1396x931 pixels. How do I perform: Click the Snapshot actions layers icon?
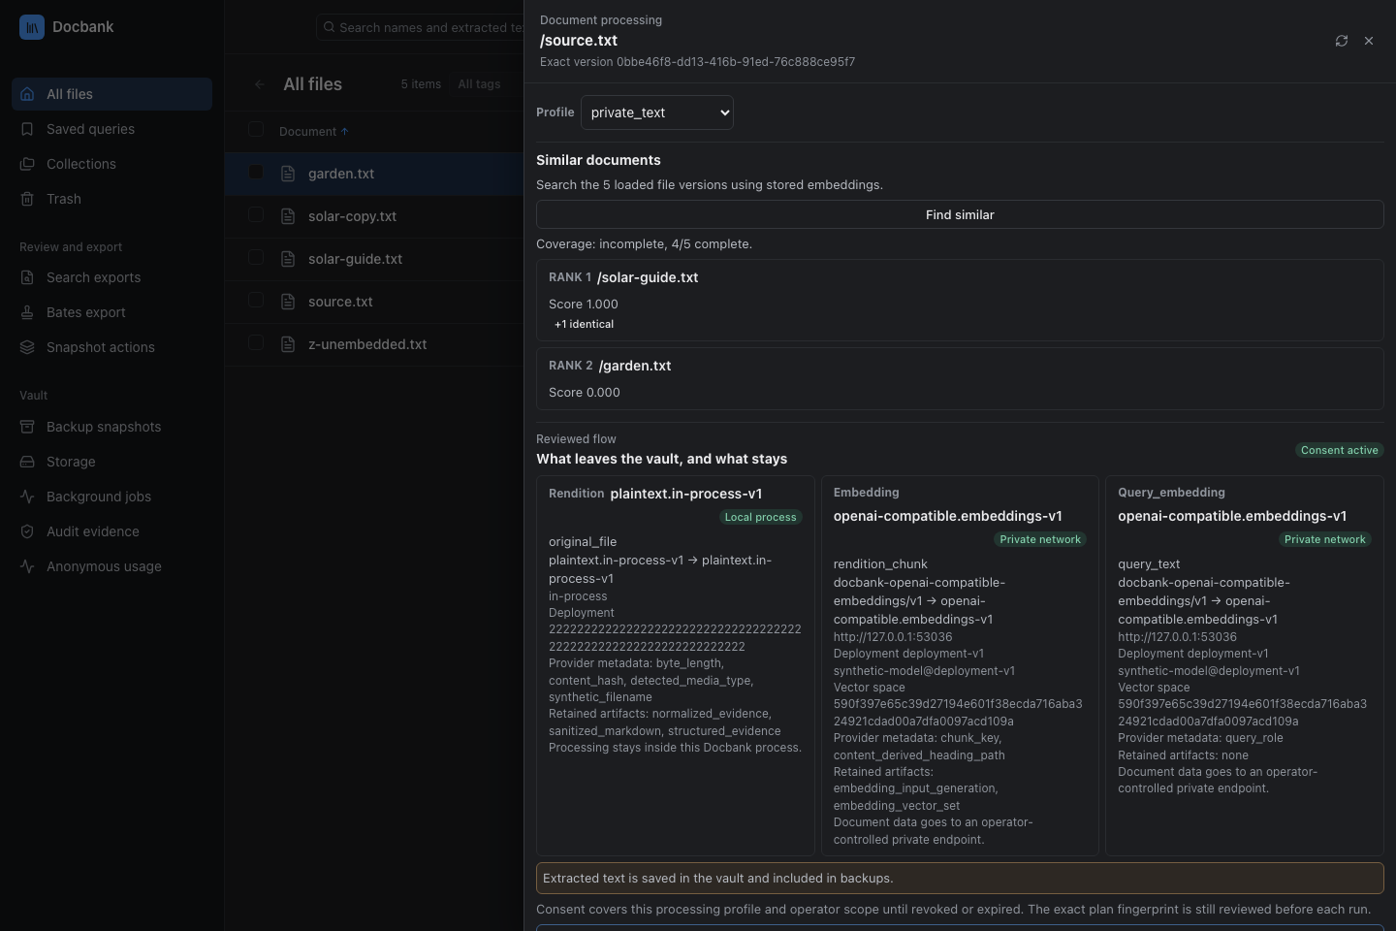[27, 347]
